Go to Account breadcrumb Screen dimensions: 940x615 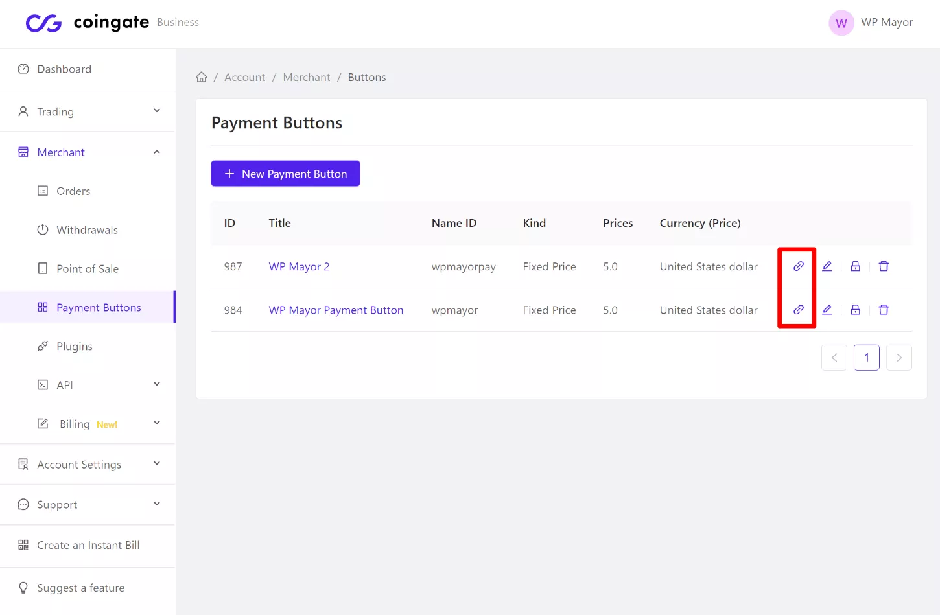[x=244, y=77]
